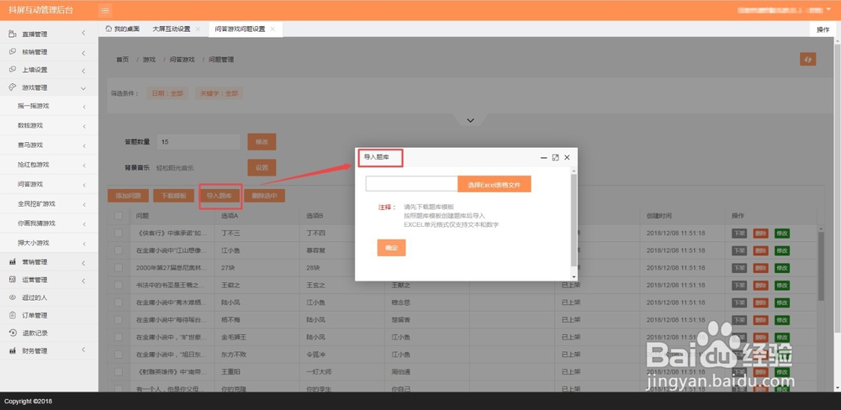
Task: Expand the 赛马游戏 submenu chevron
Action: click(84, 145)
